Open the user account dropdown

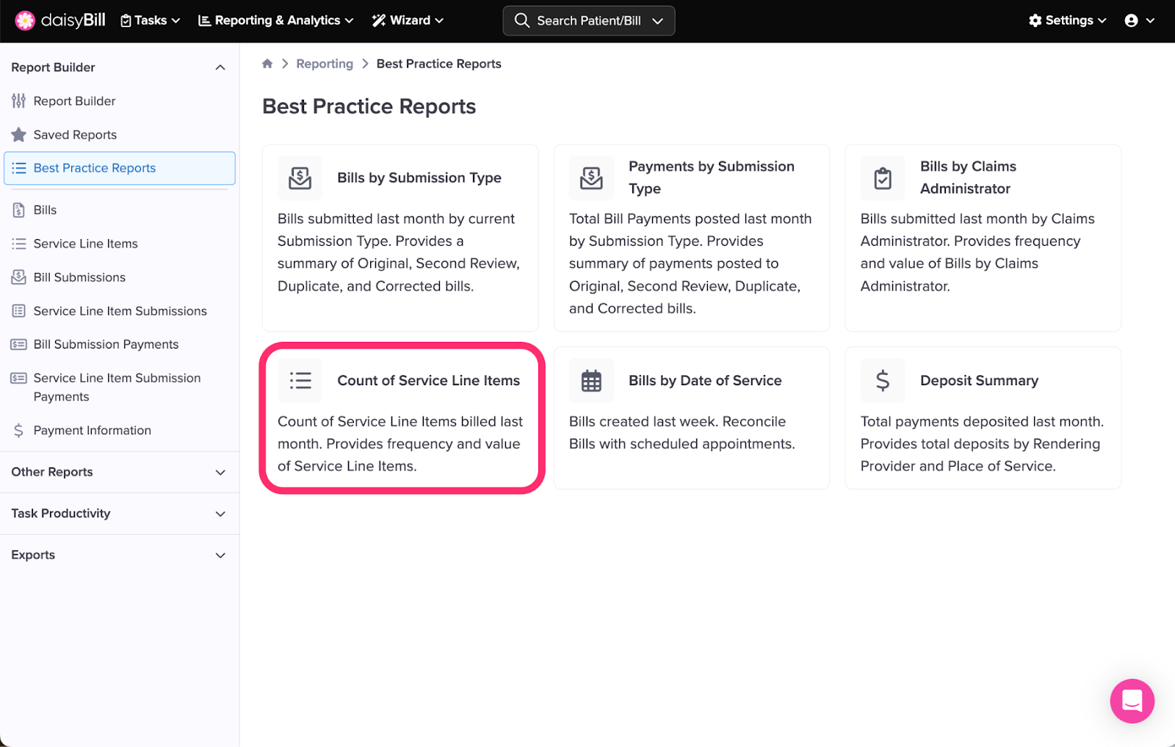pyautogui.click(x=1139, y=21)
